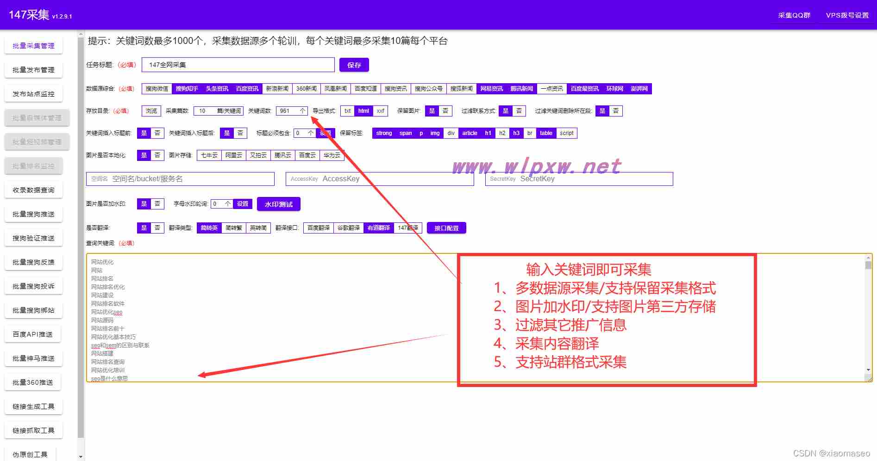877x461 pixels.
Task: Open 批量神马推送
Action: [33, 358]
